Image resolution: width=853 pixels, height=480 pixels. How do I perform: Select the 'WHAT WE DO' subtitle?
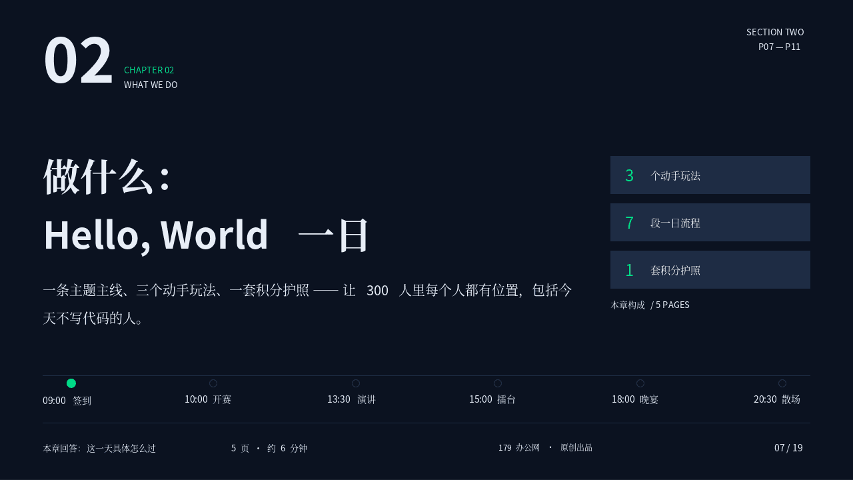(151, 85)
